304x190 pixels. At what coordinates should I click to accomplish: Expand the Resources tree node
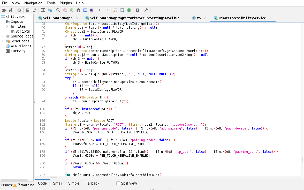point(3,41)
